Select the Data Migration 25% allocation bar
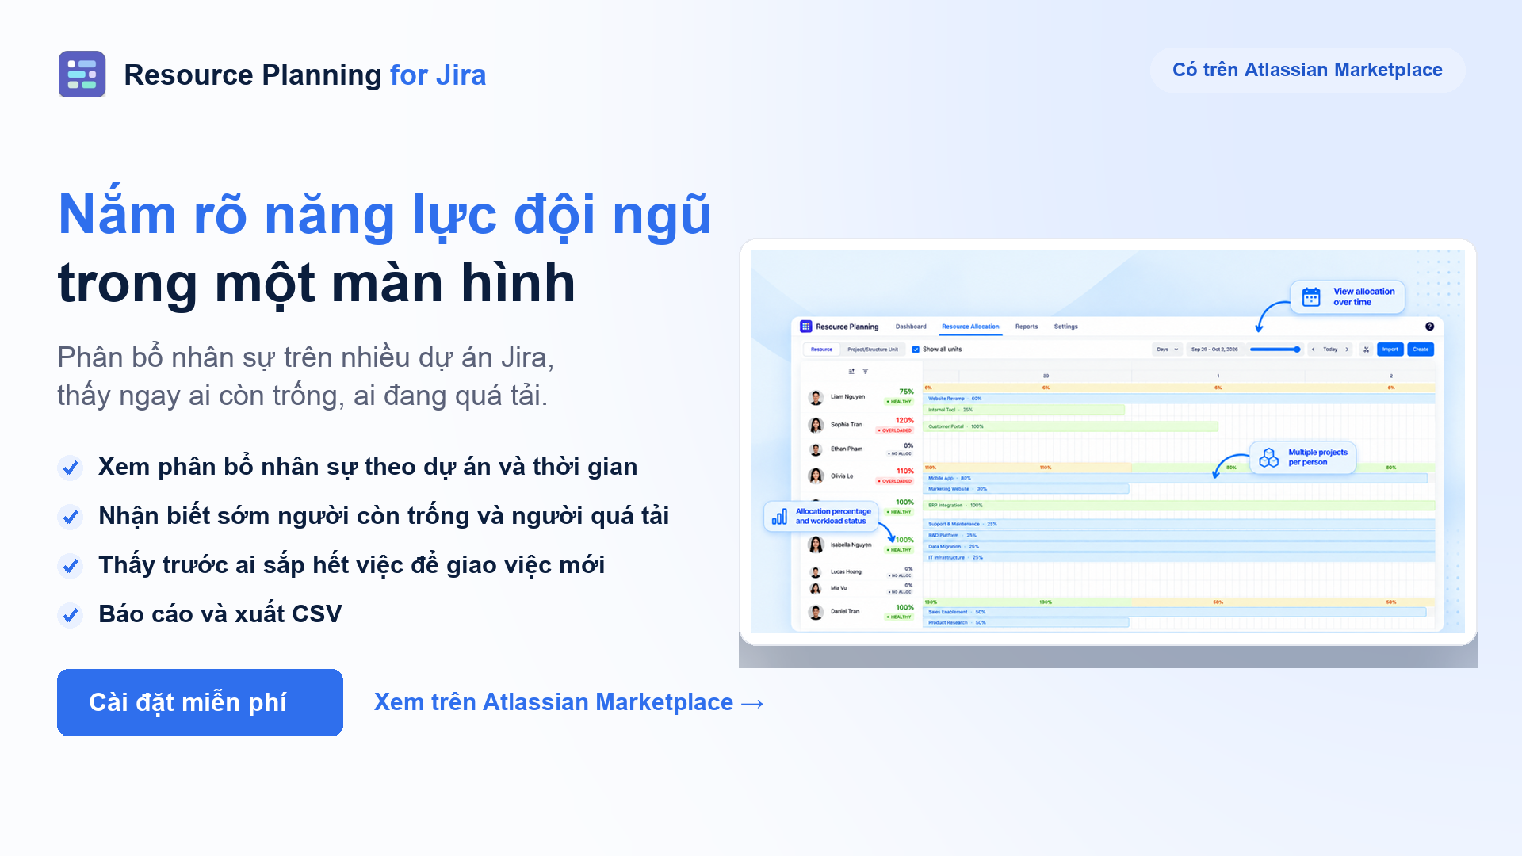 [1180, 546]
